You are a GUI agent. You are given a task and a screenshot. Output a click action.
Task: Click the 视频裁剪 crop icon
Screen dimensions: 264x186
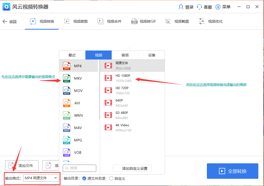pos(67,21)
